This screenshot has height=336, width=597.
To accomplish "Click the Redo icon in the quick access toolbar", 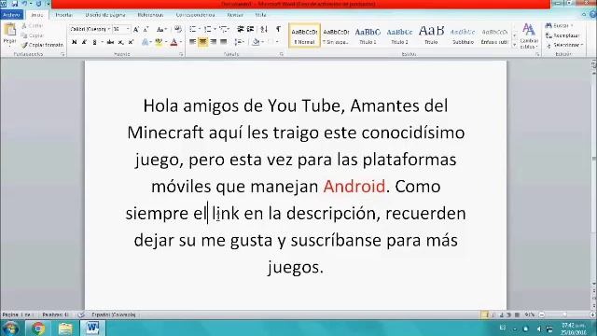I will (x=38, y=4).
